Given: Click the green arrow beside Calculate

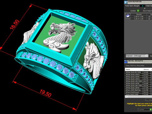Looking at the screenshot, I should pyautogui.click(x=151, y=110).
